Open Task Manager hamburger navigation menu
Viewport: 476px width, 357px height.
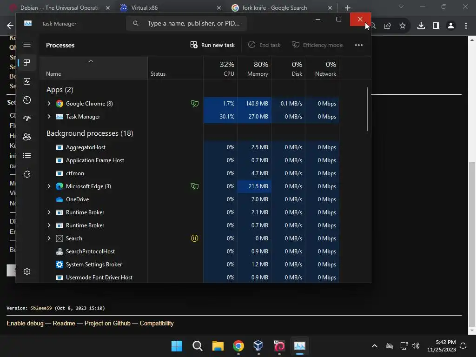27,44
